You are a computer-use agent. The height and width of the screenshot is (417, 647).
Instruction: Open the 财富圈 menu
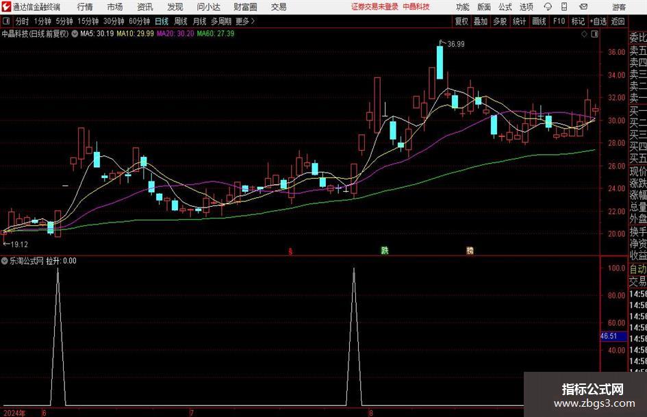tap(245, 7)
